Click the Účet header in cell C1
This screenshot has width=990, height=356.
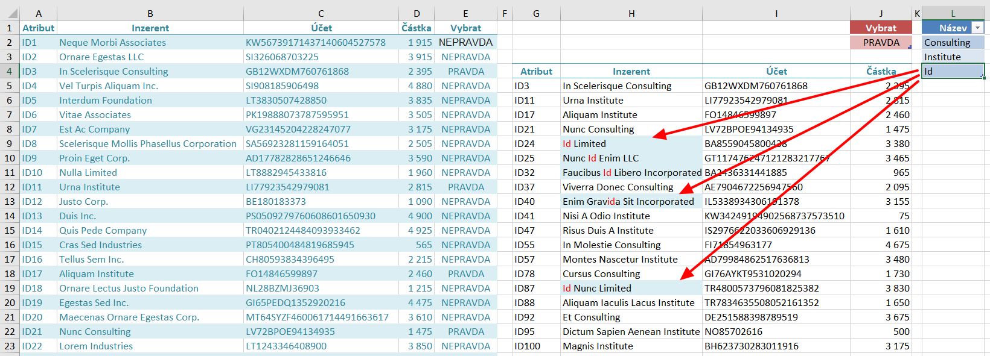click(321, 28)
